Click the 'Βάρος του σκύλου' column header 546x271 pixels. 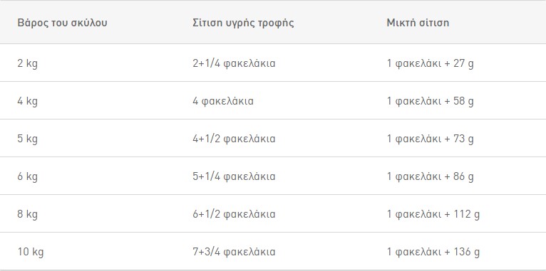(62, 23)
